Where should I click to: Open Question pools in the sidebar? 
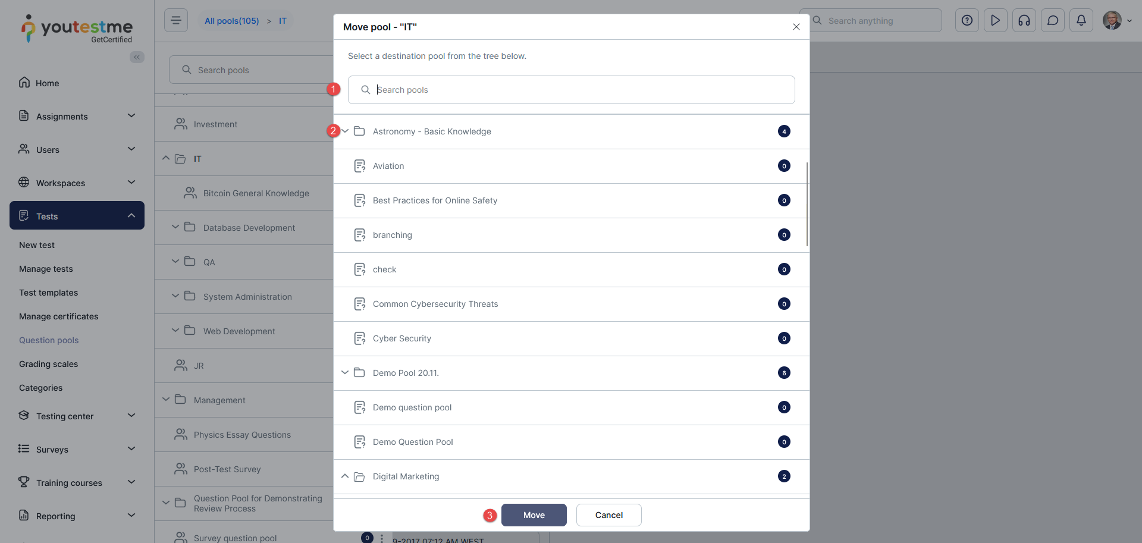[49, 340]
